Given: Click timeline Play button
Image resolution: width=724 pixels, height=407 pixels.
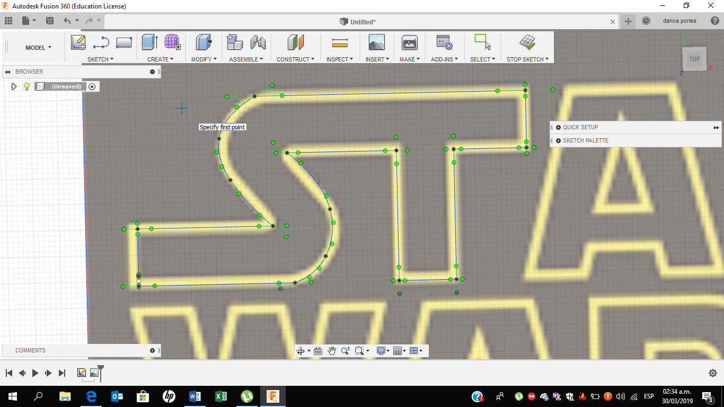Looking at the screenshot, I should pyautogui.click(x=35, y=373).
